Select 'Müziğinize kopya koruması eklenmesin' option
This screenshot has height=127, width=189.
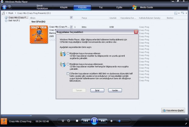[x=68, y=64]
